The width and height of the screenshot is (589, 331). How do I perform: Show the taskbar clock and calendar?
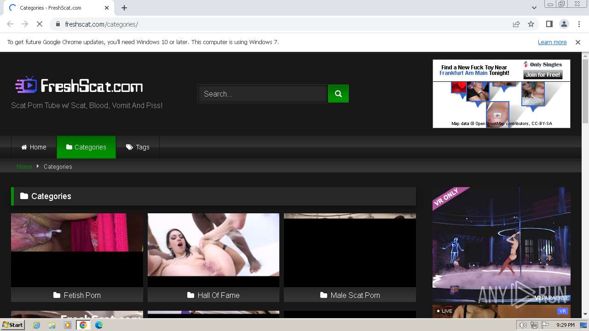[566, 325]
